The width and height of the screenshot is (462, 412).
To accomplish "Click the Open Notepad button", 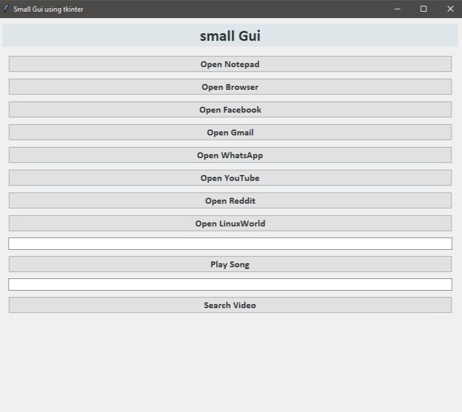I will click(x=230, y=64).
